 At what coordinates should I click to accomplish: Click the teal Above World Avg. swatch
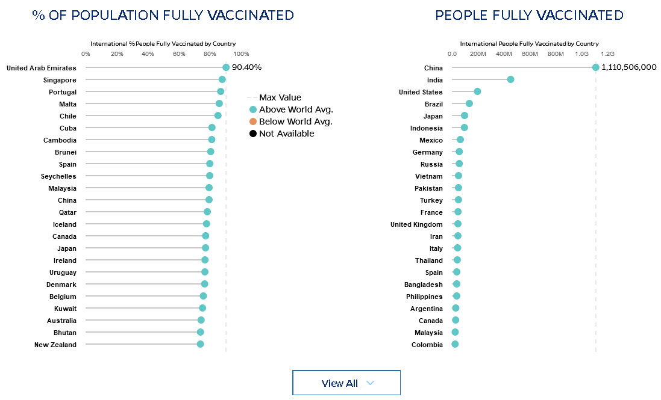(253, 109)
